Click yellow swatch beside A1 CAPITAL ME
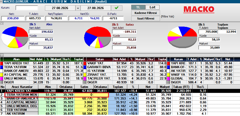 click(x=2, y=75)
